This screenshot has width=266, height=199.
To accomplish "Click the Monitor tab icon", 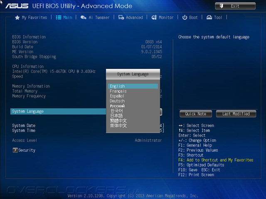I will click(x=154, y=17).
